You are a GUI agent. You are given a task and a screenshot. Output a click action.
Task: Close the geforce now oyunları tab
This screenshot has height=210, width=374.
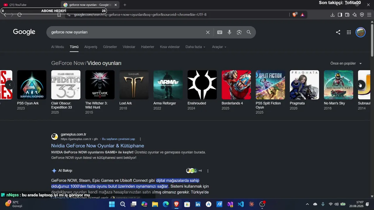[x=116, y=5]
